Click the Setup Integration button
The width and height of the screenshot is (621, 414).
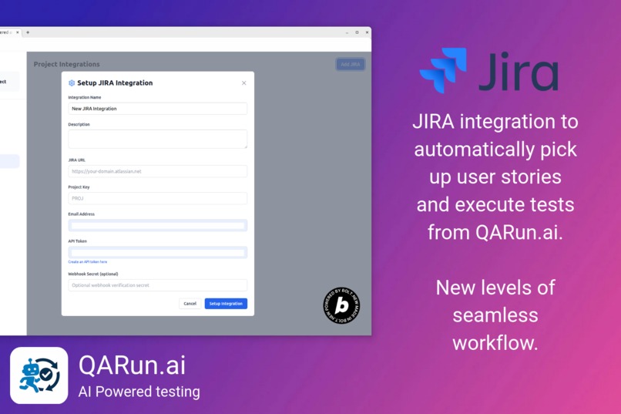tap(226, 304)
